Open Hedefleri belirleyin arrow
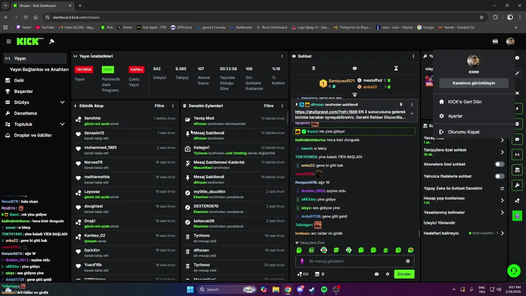The image size is (526, 296). point(502,233)
